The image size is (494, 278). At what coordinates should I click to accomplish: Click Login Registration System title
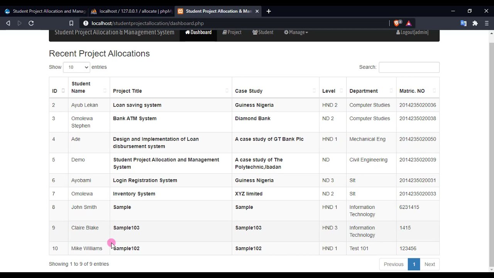(145, 180)
